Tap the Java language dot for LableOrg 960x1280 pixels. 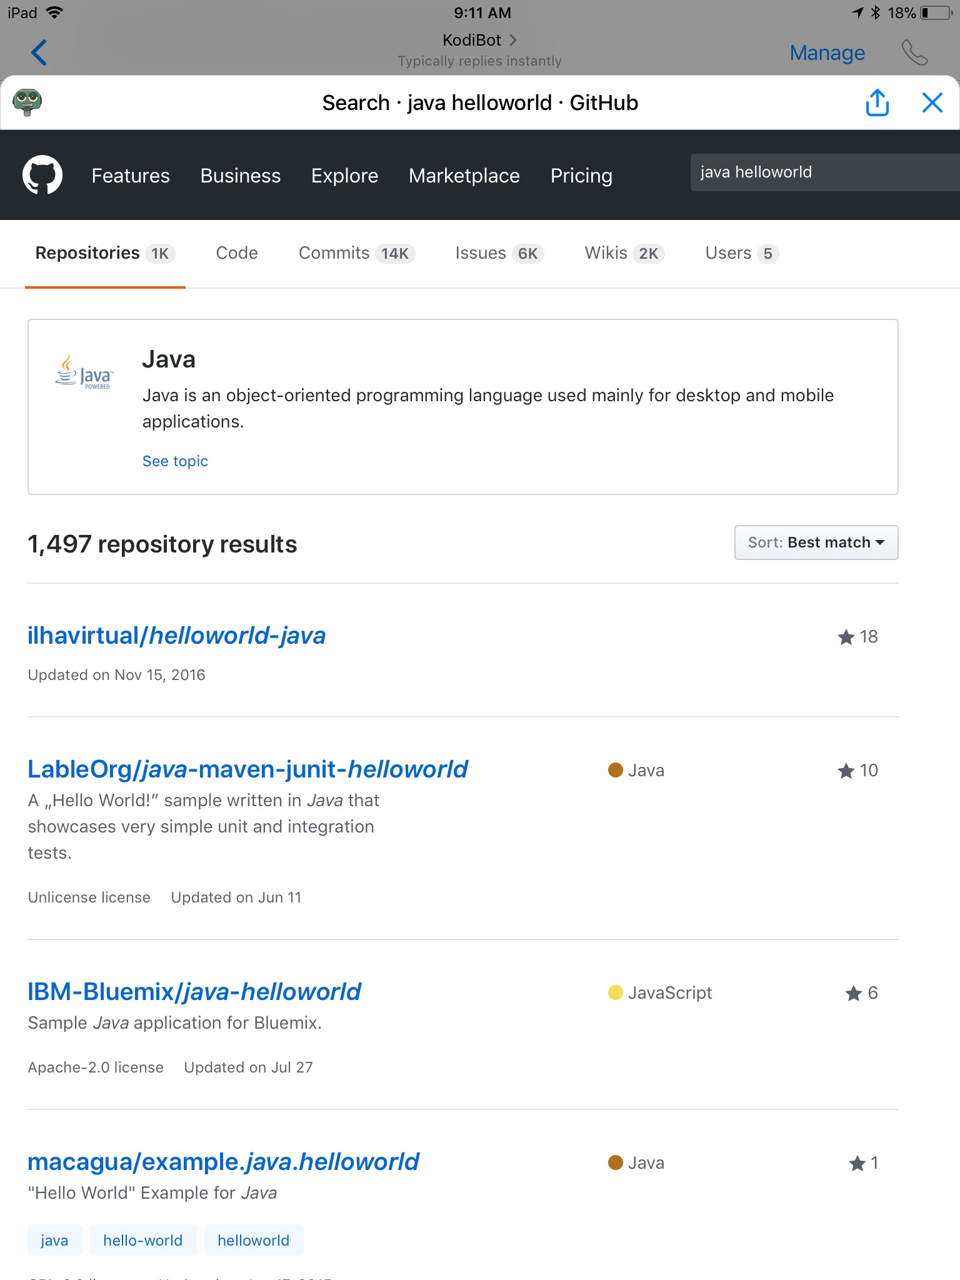[616, 770]
